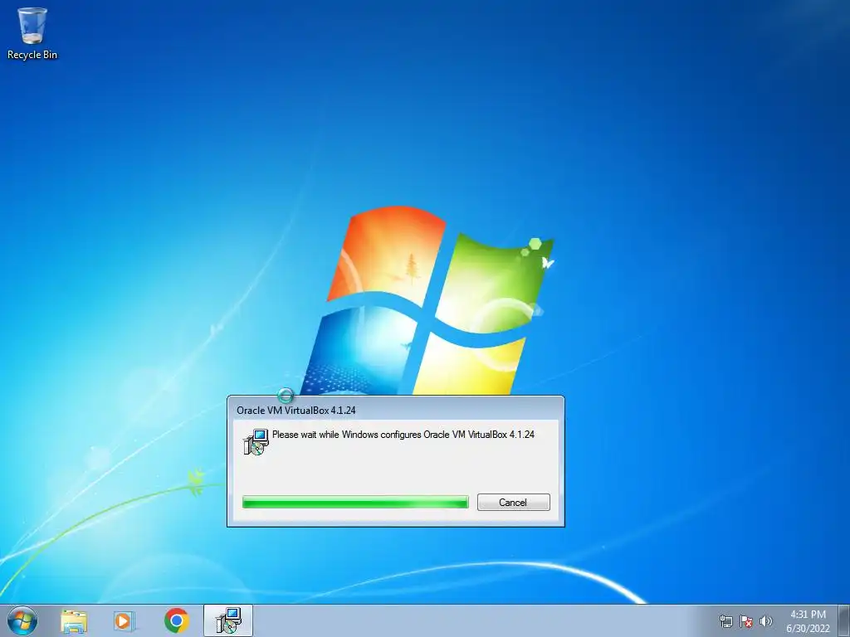Open the clock showing 4:31 PM
Screen dimensions: 850x637
(808, 621)
